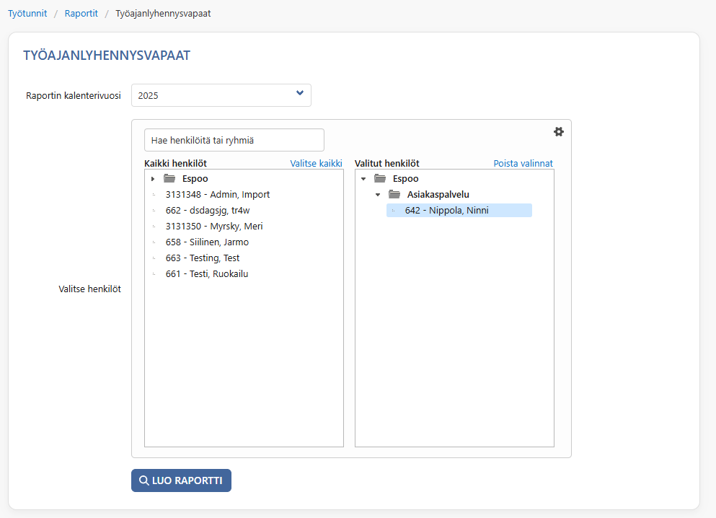
Task: Click the Espoo folder icon in Kaikki henkilöt
Action: coord(169,178)
